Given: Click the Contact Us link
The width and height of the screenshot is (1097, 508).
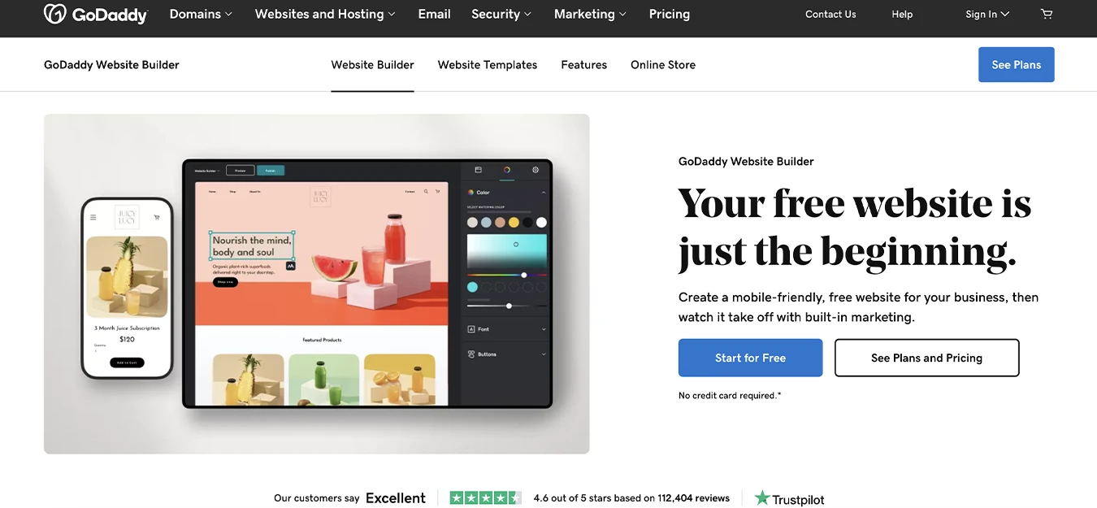Looking at the screenshot, I should tap(830, 14).
